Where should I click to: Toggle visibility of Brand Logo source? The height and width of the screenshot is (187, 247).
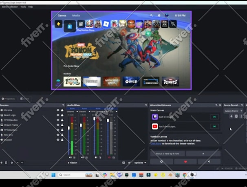tap(58, 115)
